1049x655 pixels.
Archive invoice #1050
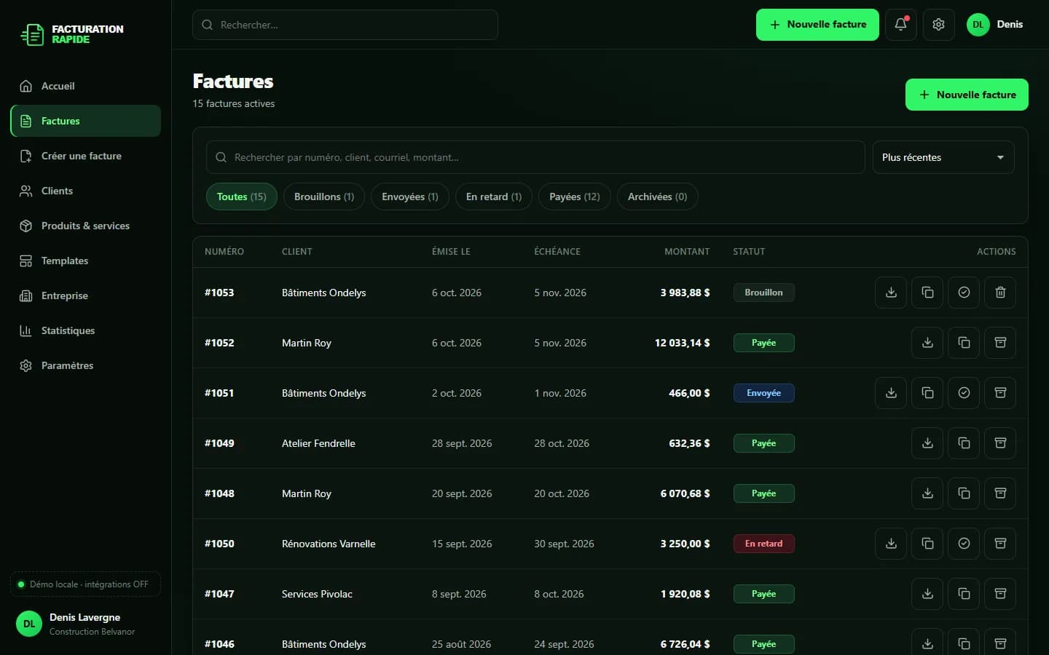click(1000, 544)
